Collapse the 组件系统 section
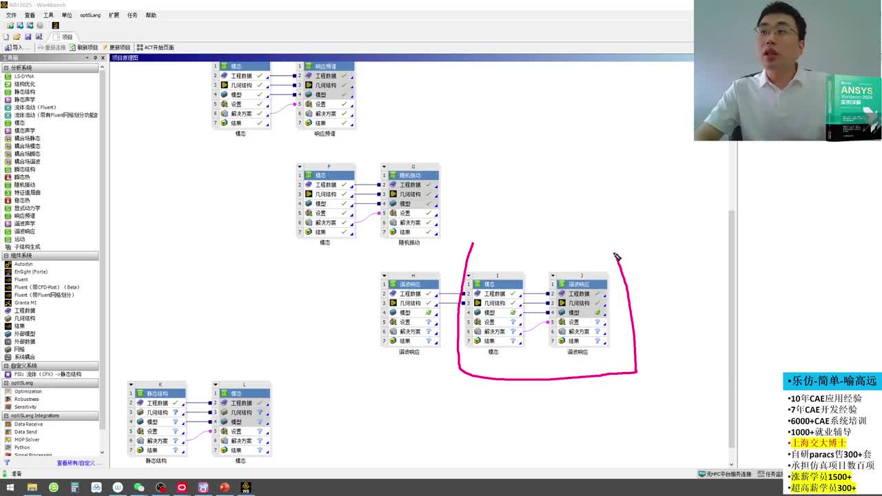The width and height of the screenshot is (882, 496). pos(6,256)
